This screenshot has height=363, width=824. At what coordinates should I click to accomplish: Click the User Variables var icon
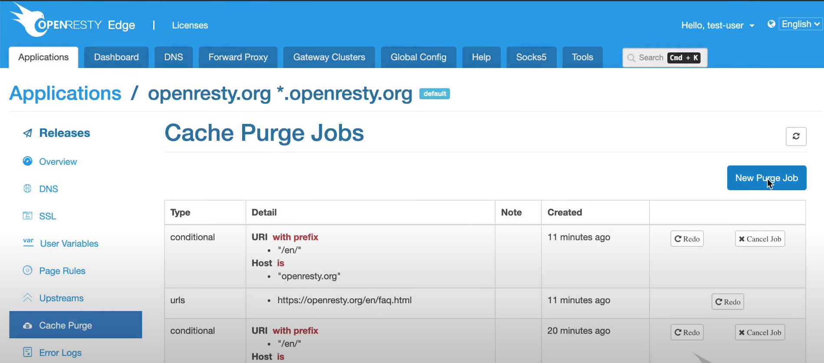click(28, 242)
